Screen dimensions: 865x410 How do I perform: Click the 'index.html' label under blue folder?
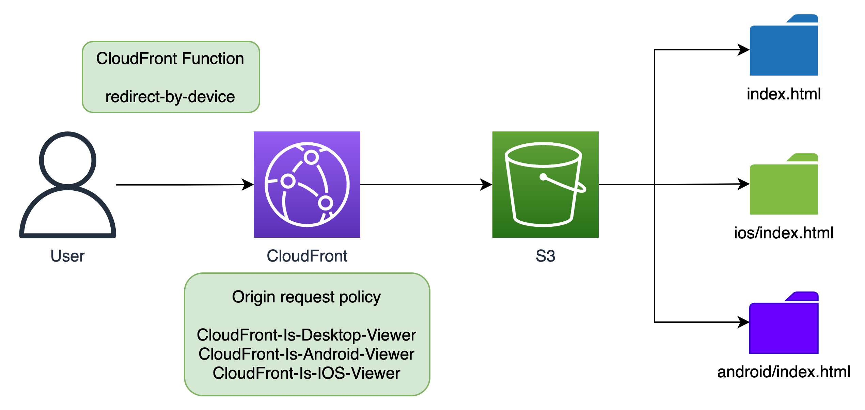click(x=784, y=94)
